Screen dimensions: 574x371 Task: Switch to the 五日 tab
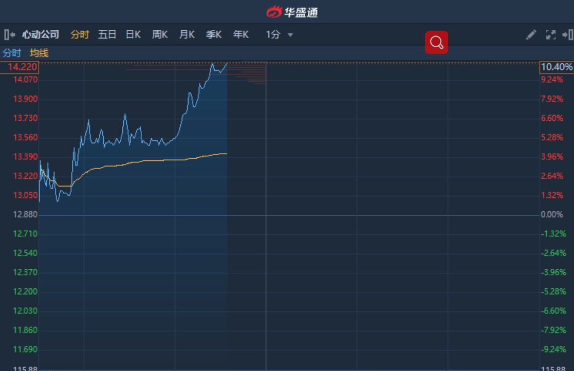point(107,35)
